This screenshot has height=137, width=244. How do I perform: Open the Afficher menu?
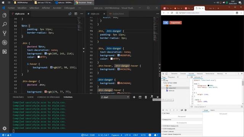tap(46, 8)
